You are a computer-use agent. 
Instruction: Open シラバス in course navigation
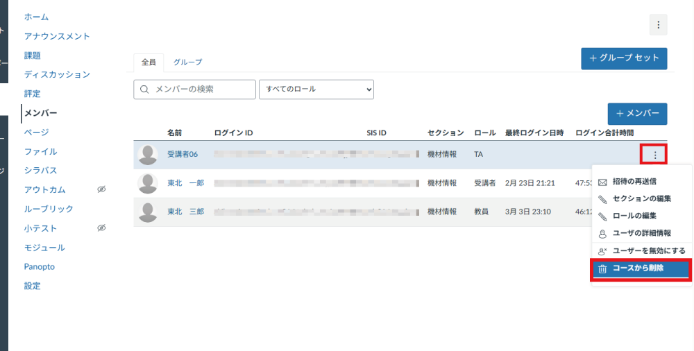point(41,171)
